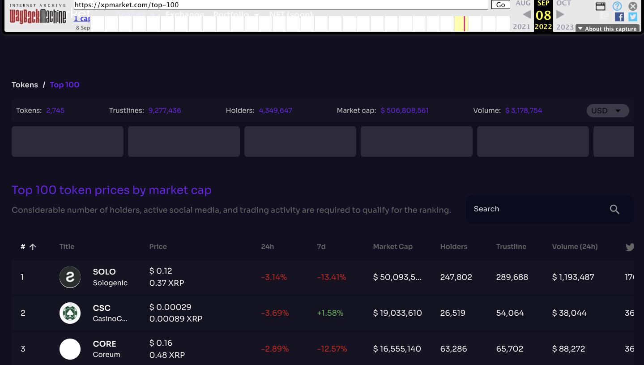Click SOLO holders 247,802
This screenshot has height=365, width=644.
(x=456, y=277)
